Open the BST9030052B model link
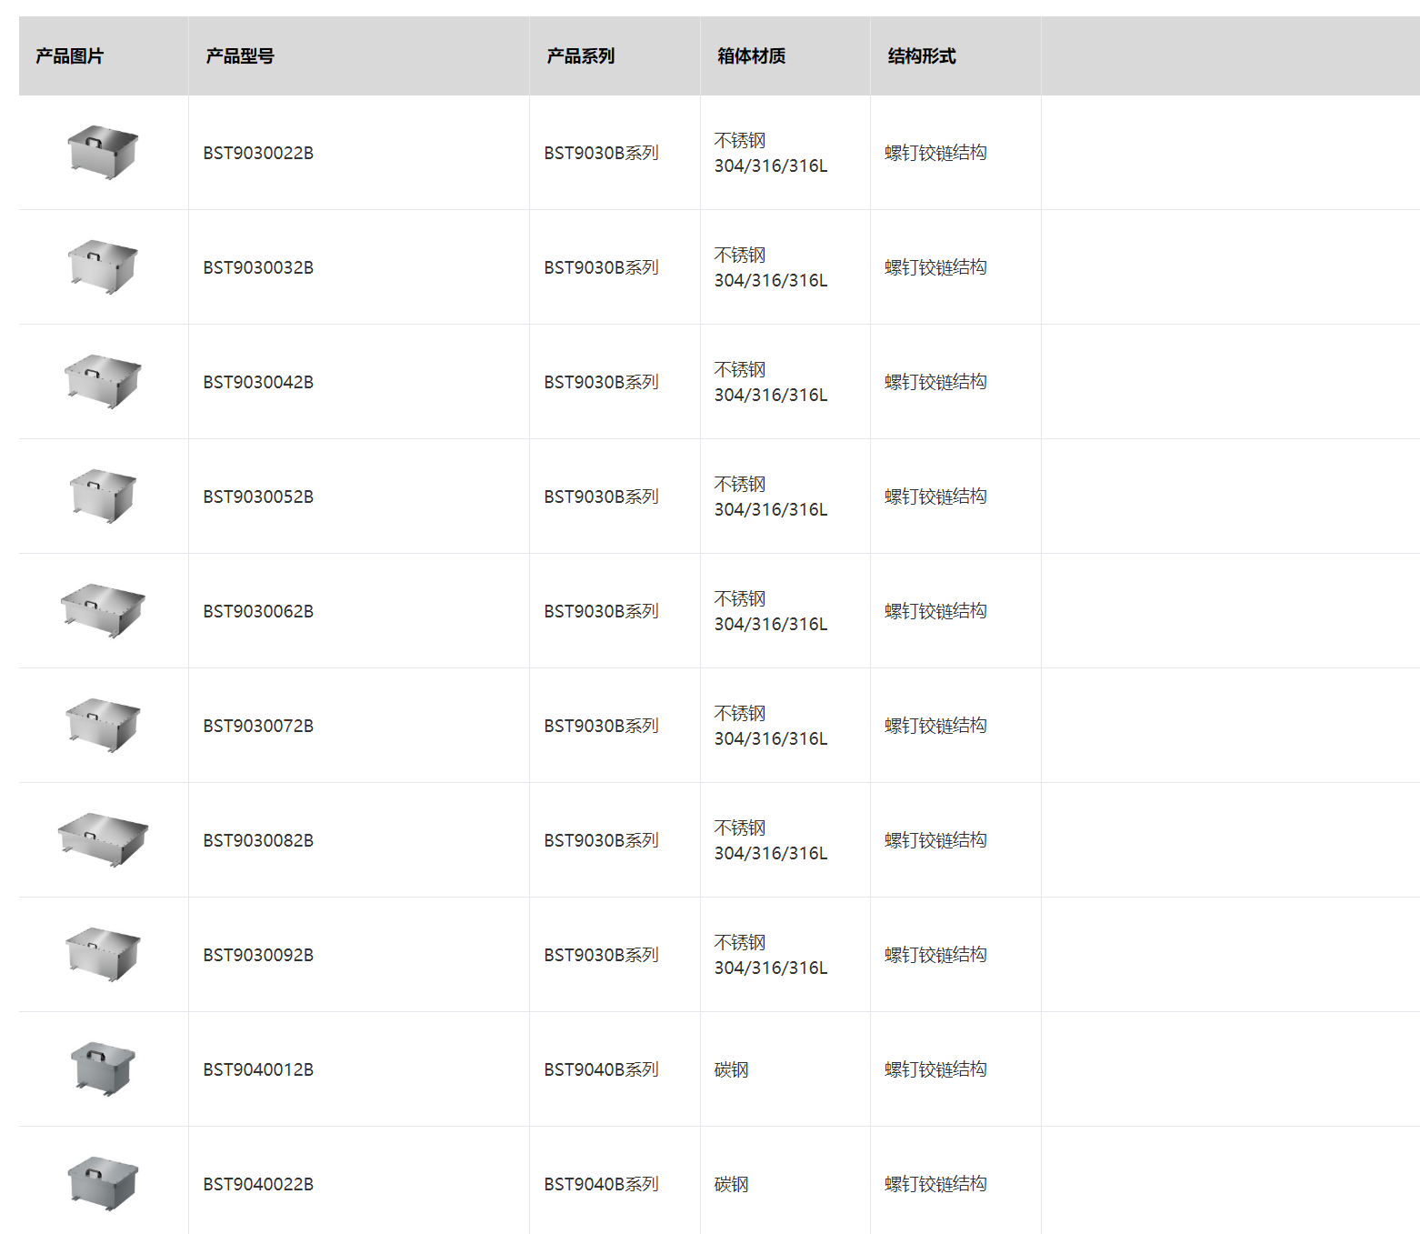 pos(258,497)
